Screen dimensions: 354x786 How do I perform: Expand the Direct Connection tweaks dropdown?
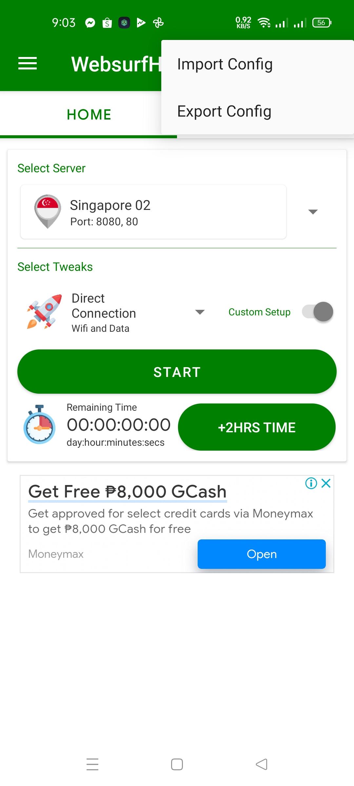(200, 312)
